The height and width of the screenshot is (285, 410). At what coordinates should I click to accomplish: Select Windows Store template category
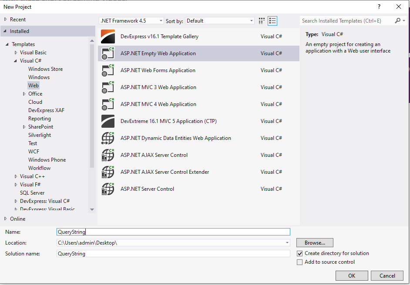point(46,69)
